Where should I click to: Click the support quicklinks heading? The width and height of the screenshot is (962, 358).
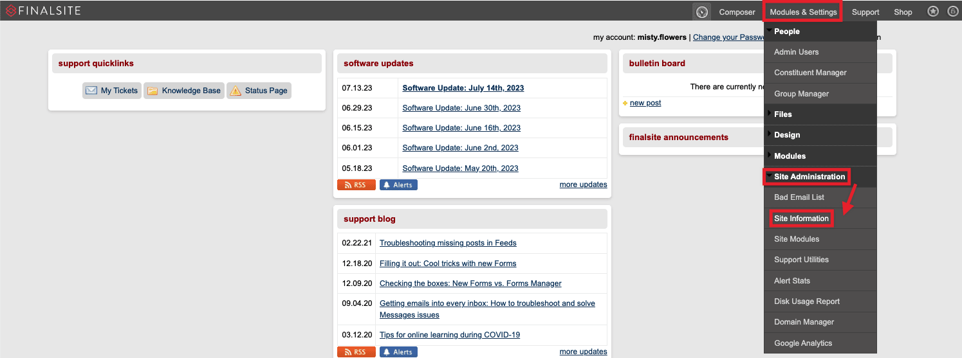click(x=96, y=63)
